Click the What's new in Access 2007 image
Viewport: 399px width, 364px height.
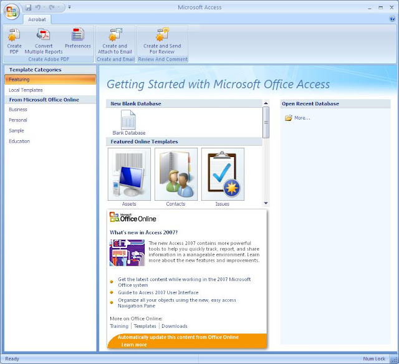tap(127, 252)
